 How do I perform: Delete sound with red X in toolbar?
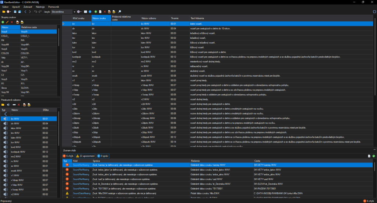105,11
